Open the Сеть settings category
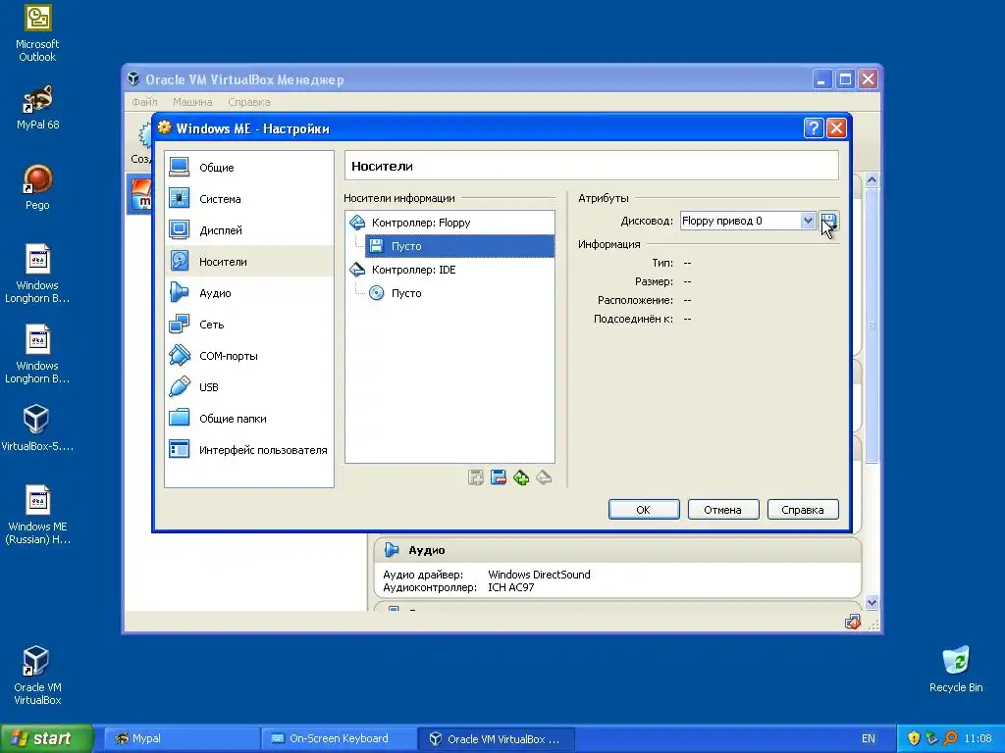Screen dimensions: 1005x753 click(x=249, y=324)
